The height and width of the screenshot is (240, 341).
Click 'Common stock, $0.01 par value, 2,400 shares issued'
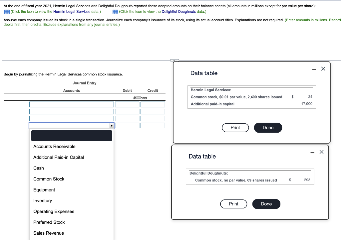coord(236,97)
